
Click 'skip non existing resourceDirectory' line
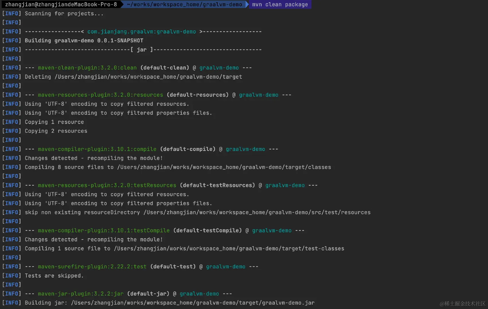tap(198, 212)
